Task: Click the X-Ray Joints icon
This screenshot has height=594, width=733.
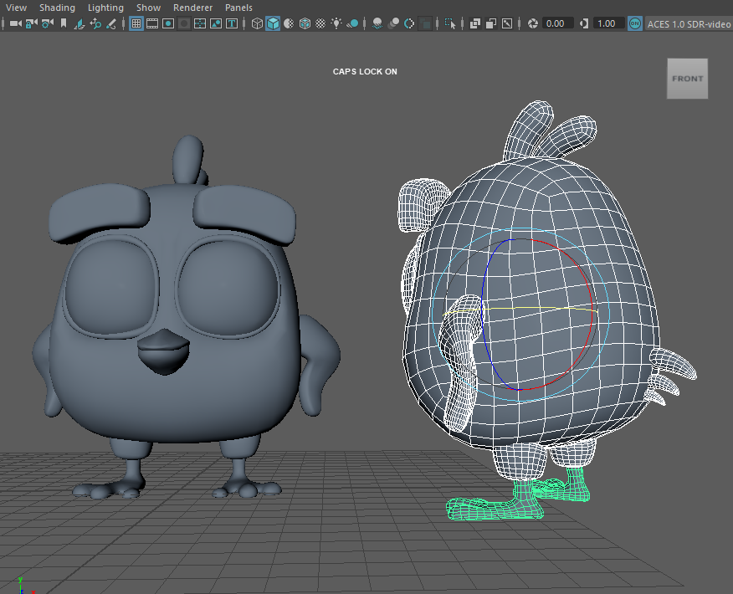Action: pyautogui.click(x=507, y=23)
